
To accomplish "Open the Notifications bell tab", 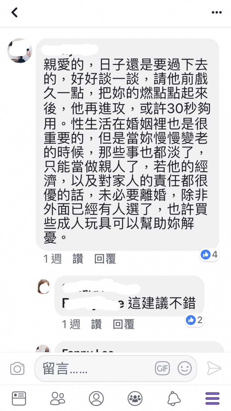I will [x=174, y=398].
